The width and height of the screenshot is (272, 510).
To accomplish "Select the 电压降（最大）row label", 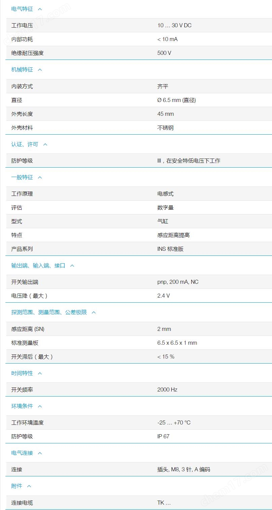I will pyautogui.click(x=30, y=296).
